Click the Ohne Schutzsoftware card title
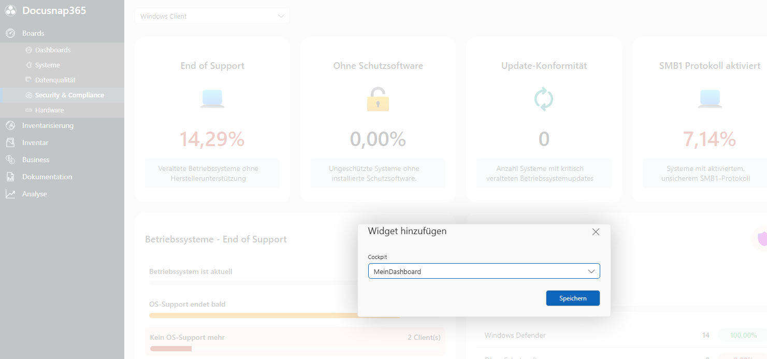 (378, 66)
